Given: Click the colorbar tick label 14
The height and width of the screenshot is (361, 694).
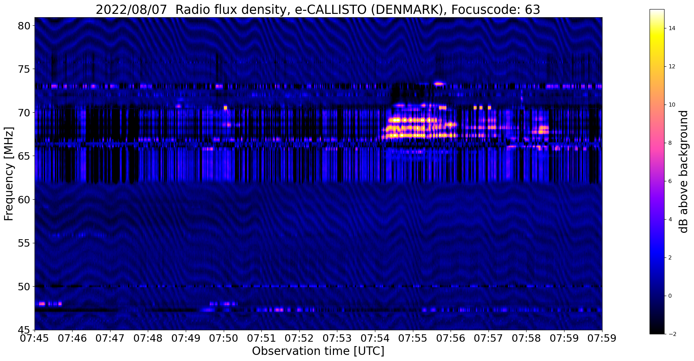Looking at the screenshot, I should (x=671, y=28).
